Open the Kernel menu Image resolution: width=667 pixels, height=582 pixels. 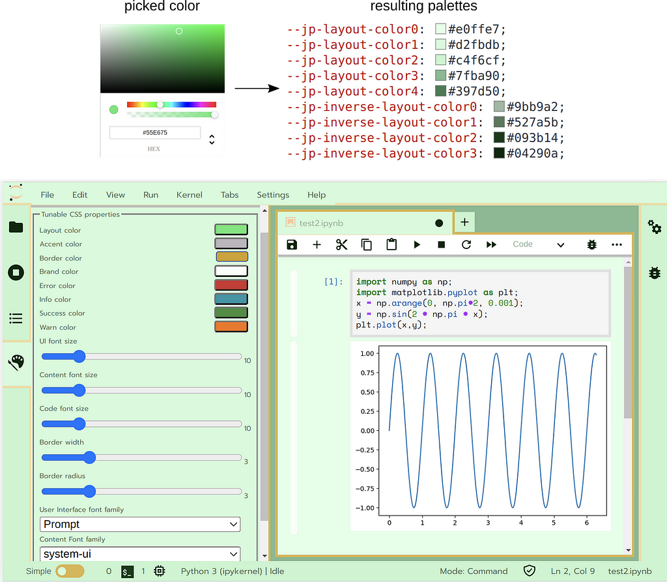point(190,195)
